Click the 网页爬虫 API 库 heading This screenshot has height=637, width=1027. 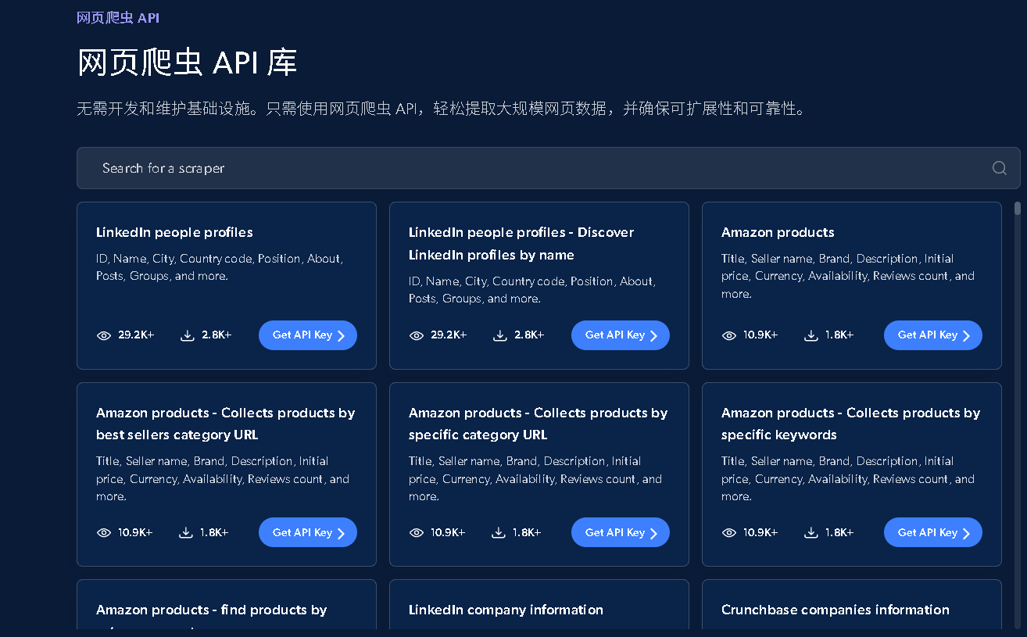[x=187, y=63]
